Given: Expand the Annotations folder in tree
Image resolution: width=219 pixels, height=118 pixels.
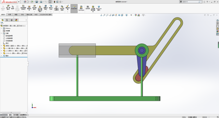Looking at the screenshot, I should pos(1,33).
